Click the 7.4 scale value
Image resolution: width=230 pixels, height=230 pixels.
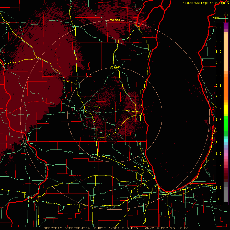coord(218,63)
